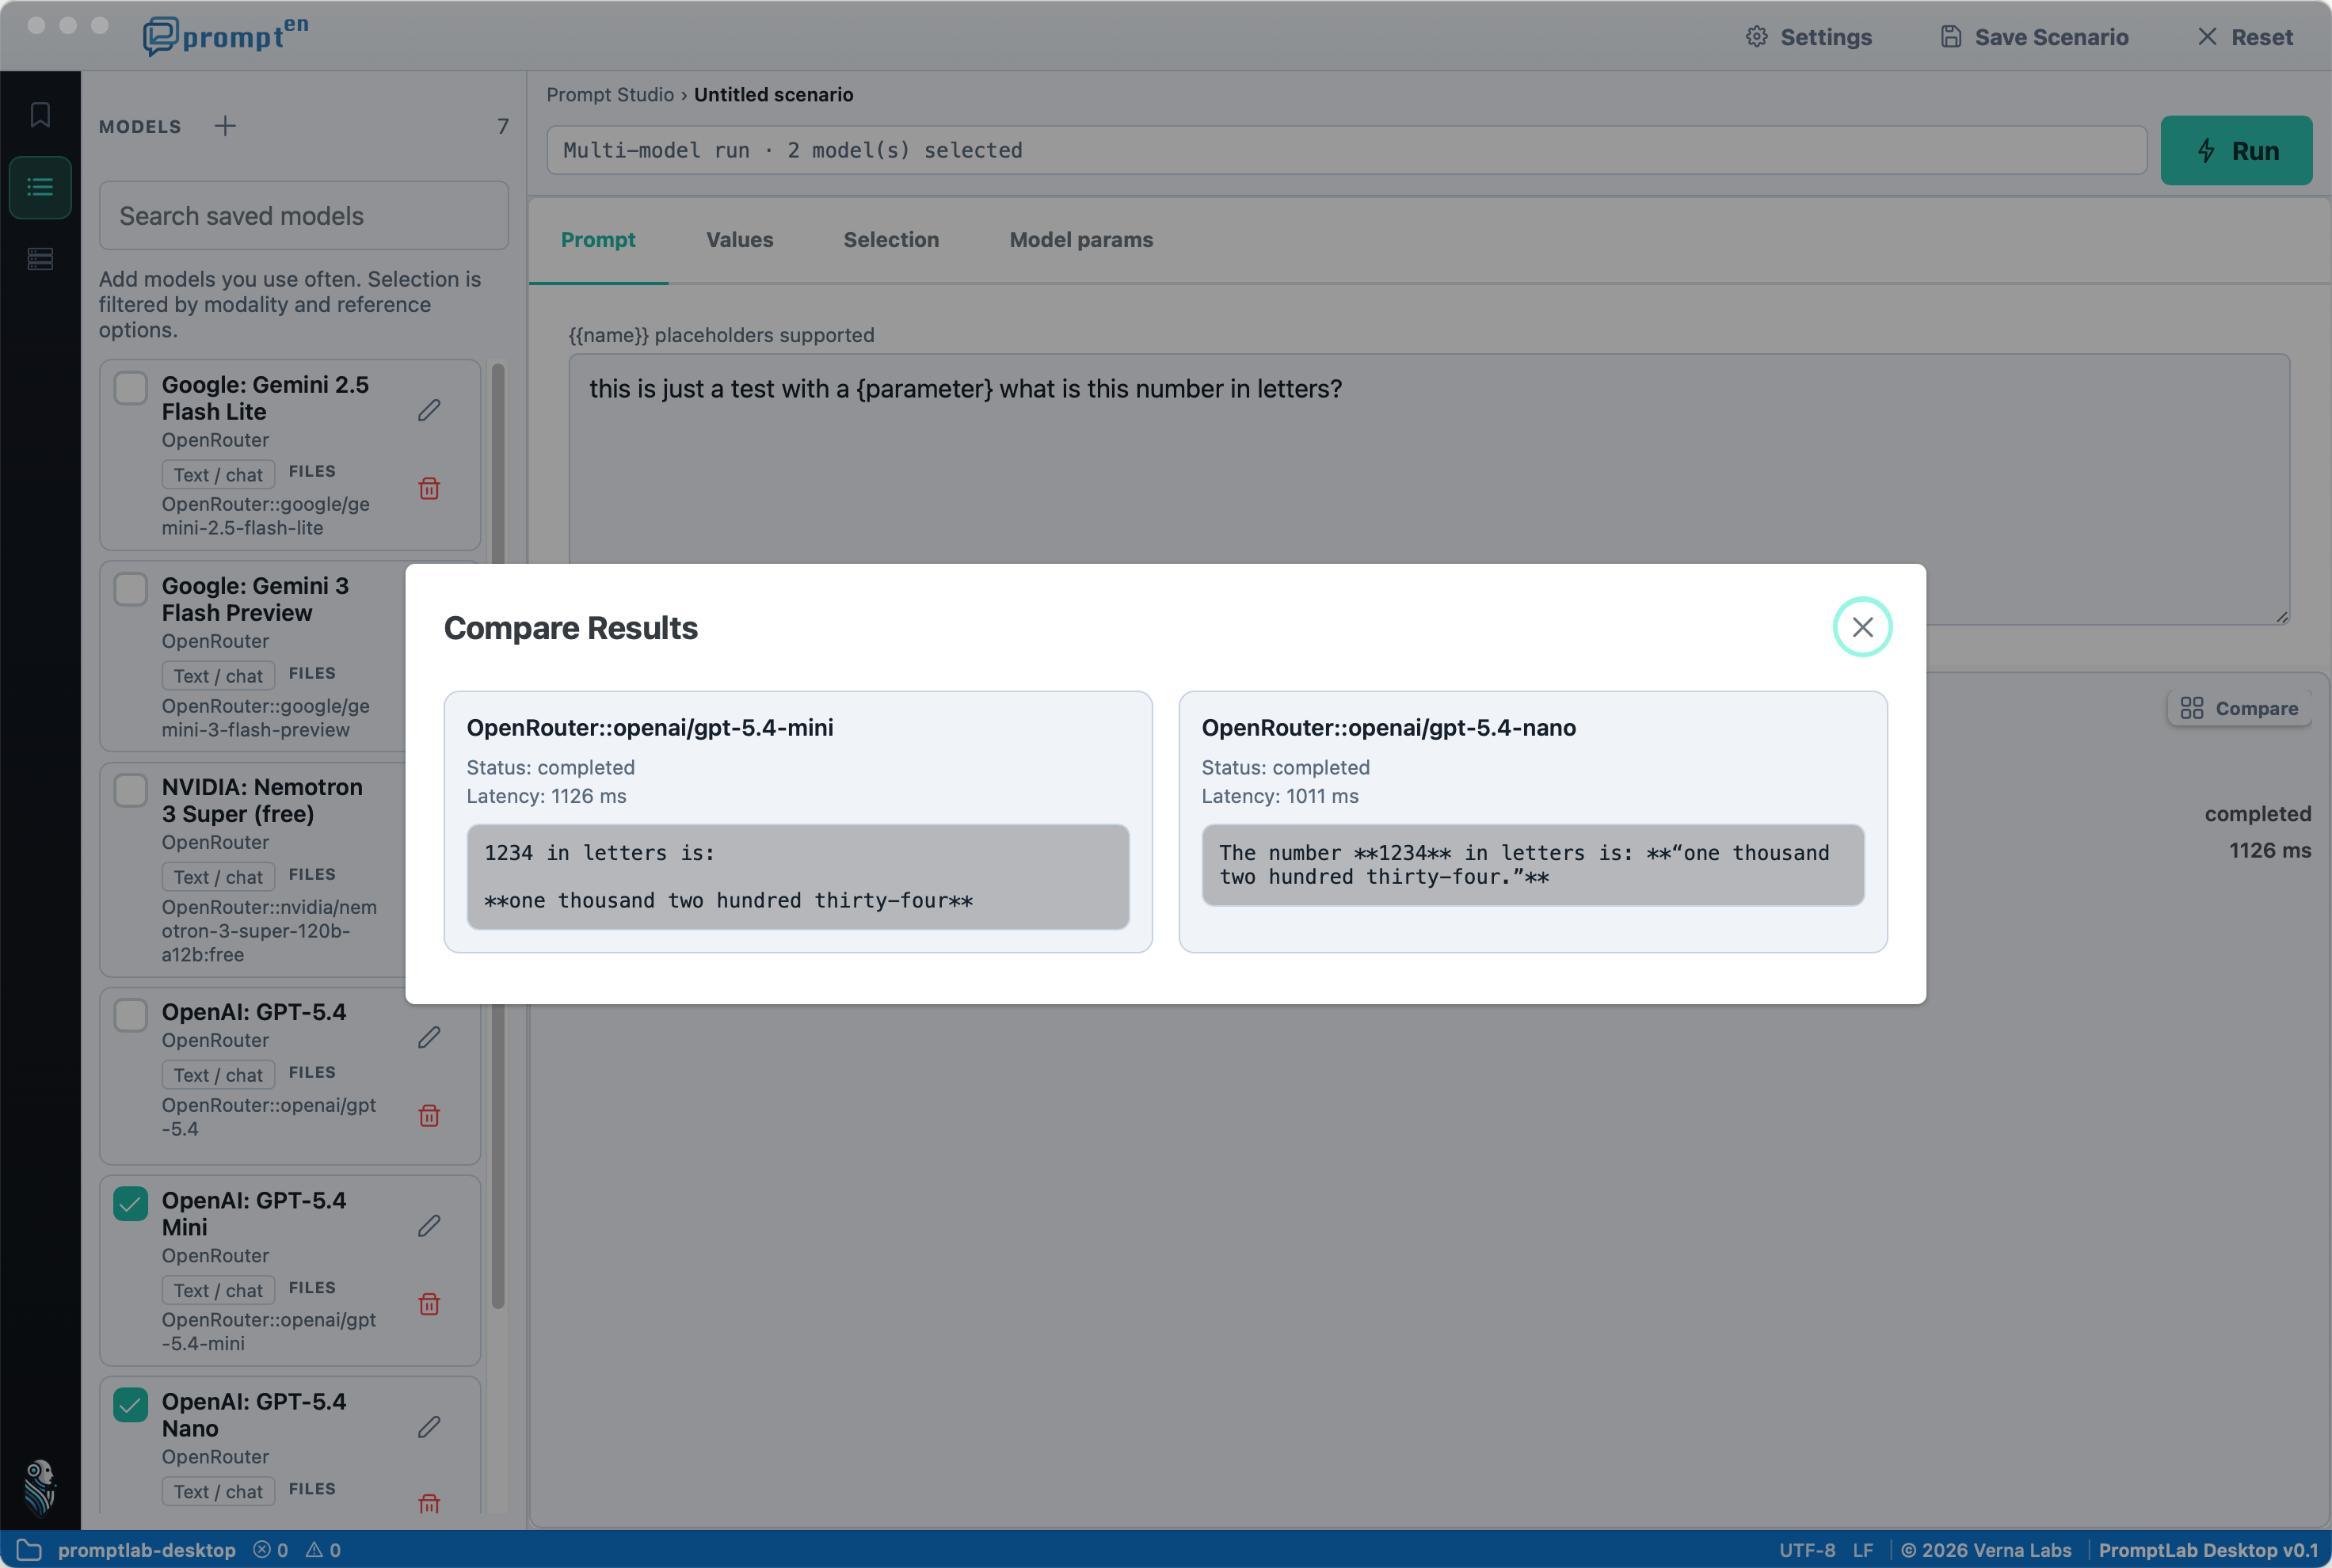Click the 'Untitled scenario' breadcrumb text
The height and width of the screenshot is (1568, 2332).
pos(774,95)
